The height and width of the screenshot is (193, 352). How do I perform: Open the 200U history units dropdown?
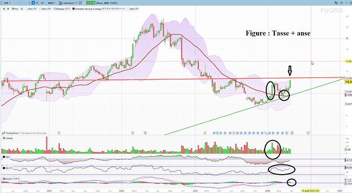pos(52,3)
